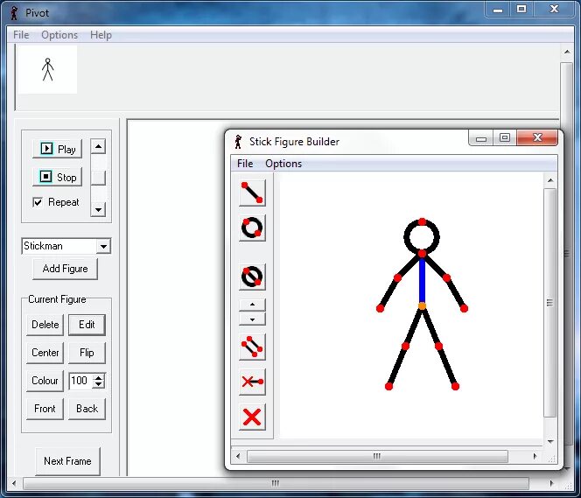Send figure to Back
This screenshot has height=498, width=581.
[87, 409]
